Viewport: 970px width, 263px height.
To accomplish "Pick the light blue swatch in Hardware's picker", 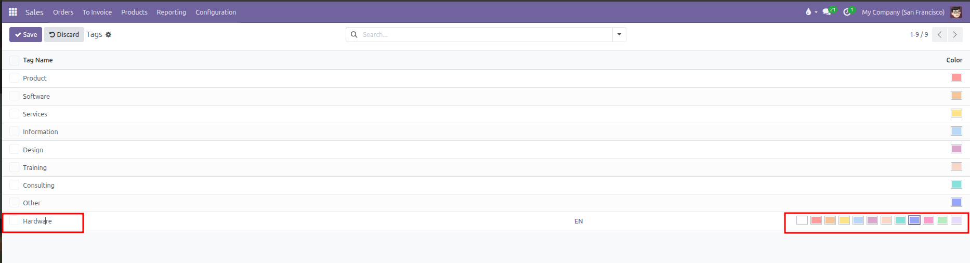I will click(858, 220).
